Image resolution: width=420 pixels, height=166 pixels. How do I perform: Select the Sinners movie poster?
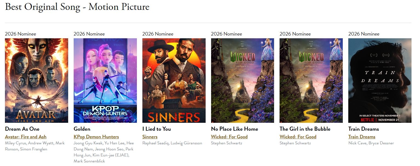coord(174,80)
